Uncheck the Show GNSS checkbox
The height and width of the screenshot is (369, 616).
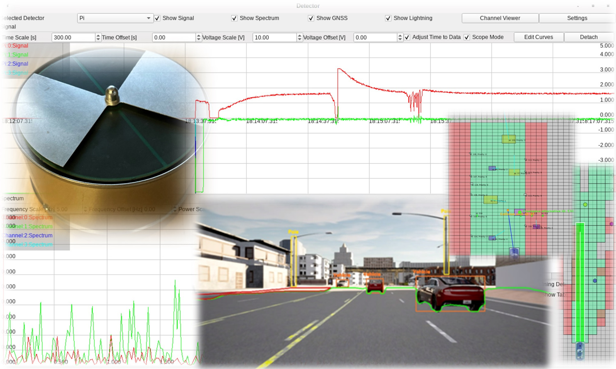click(x=311, y=18)
